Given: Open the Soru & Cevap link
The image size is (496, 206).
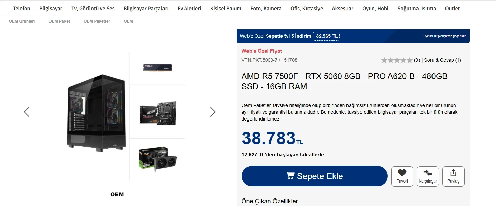Looking at the screenshot, I should (442, 60).
